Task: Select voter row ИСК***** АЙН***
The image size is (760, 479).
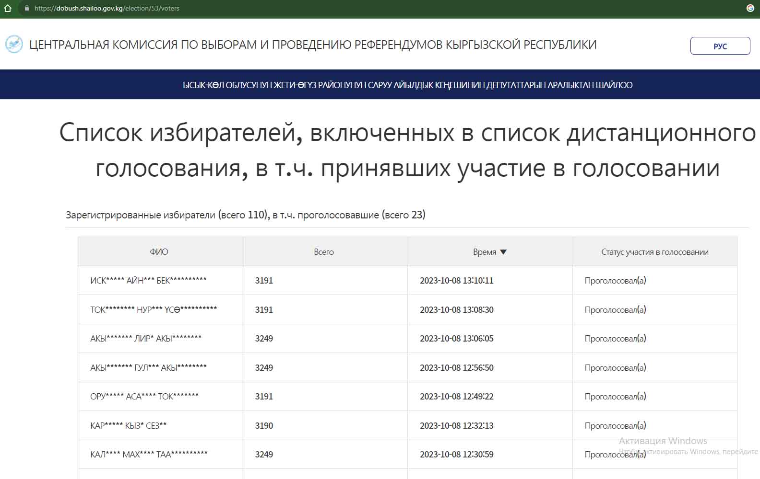Action: point(148,281)
